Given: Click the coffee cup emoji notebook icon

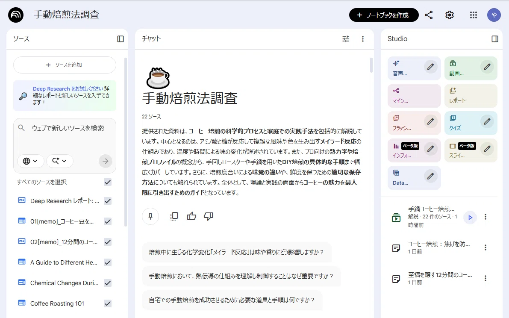Looking at the screenshot, I should [x=158, y=78].
